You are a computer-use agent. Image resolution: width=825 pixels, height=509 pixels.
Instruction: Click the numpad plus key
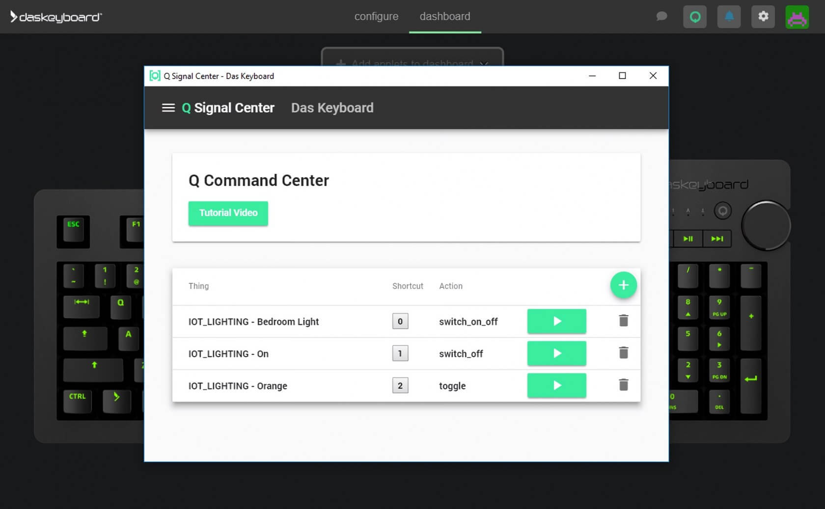751,322
